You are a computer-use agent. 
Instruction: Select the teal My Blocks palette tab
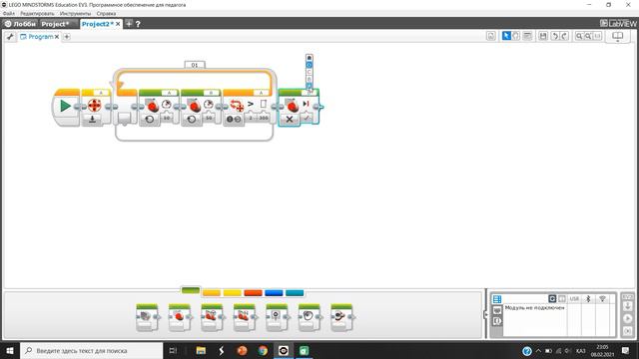295,292
